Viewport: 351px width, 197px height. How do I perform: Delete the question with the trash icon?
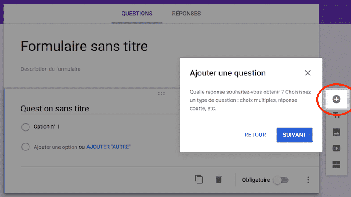(x=218, y=179)
